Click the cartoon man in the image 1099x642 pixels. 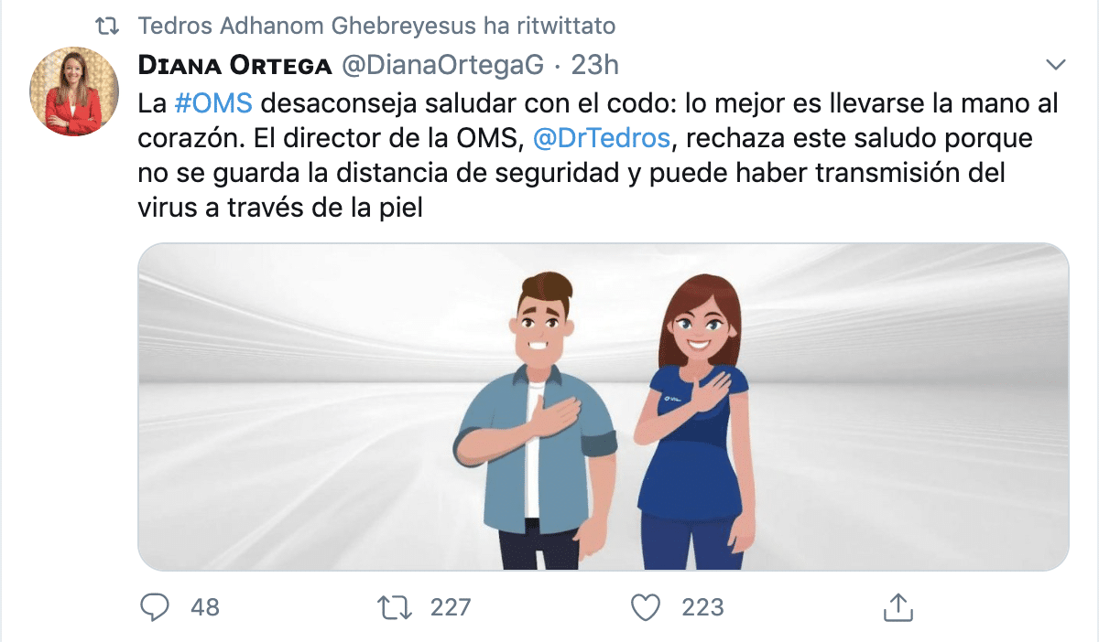click(x=536, y=421)
